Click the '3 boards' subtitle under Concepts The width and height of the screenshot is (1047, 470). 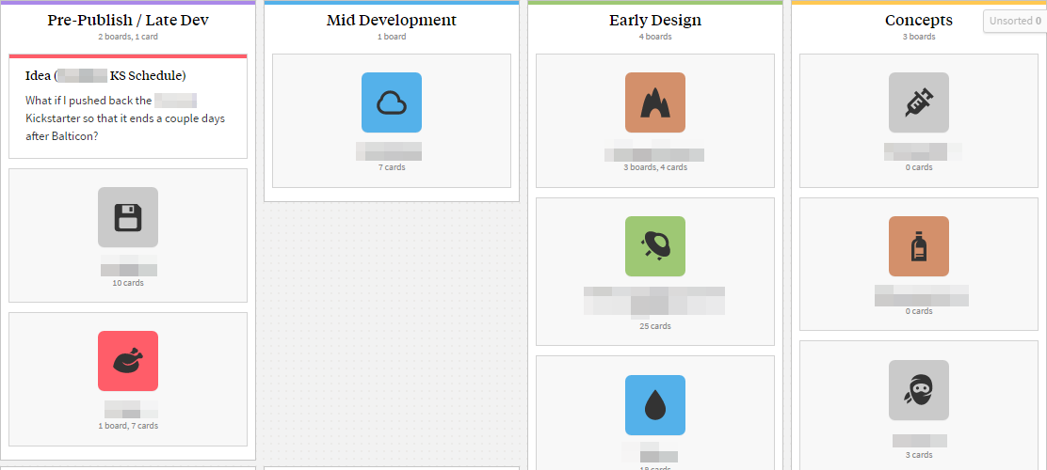point(919,37)
